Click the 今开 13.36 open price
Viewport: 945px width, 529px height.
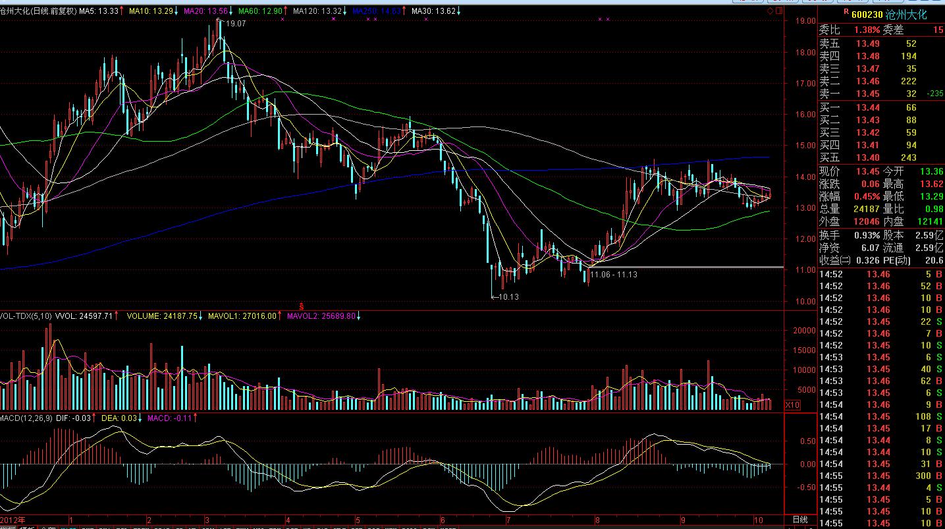(x=931, y=171)
